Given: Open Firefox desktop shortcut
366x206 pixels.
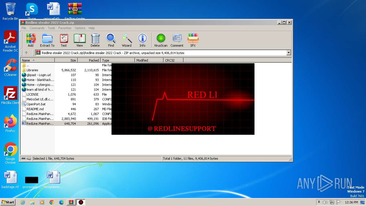Looking at the screenshot, I should click(10, 124).
